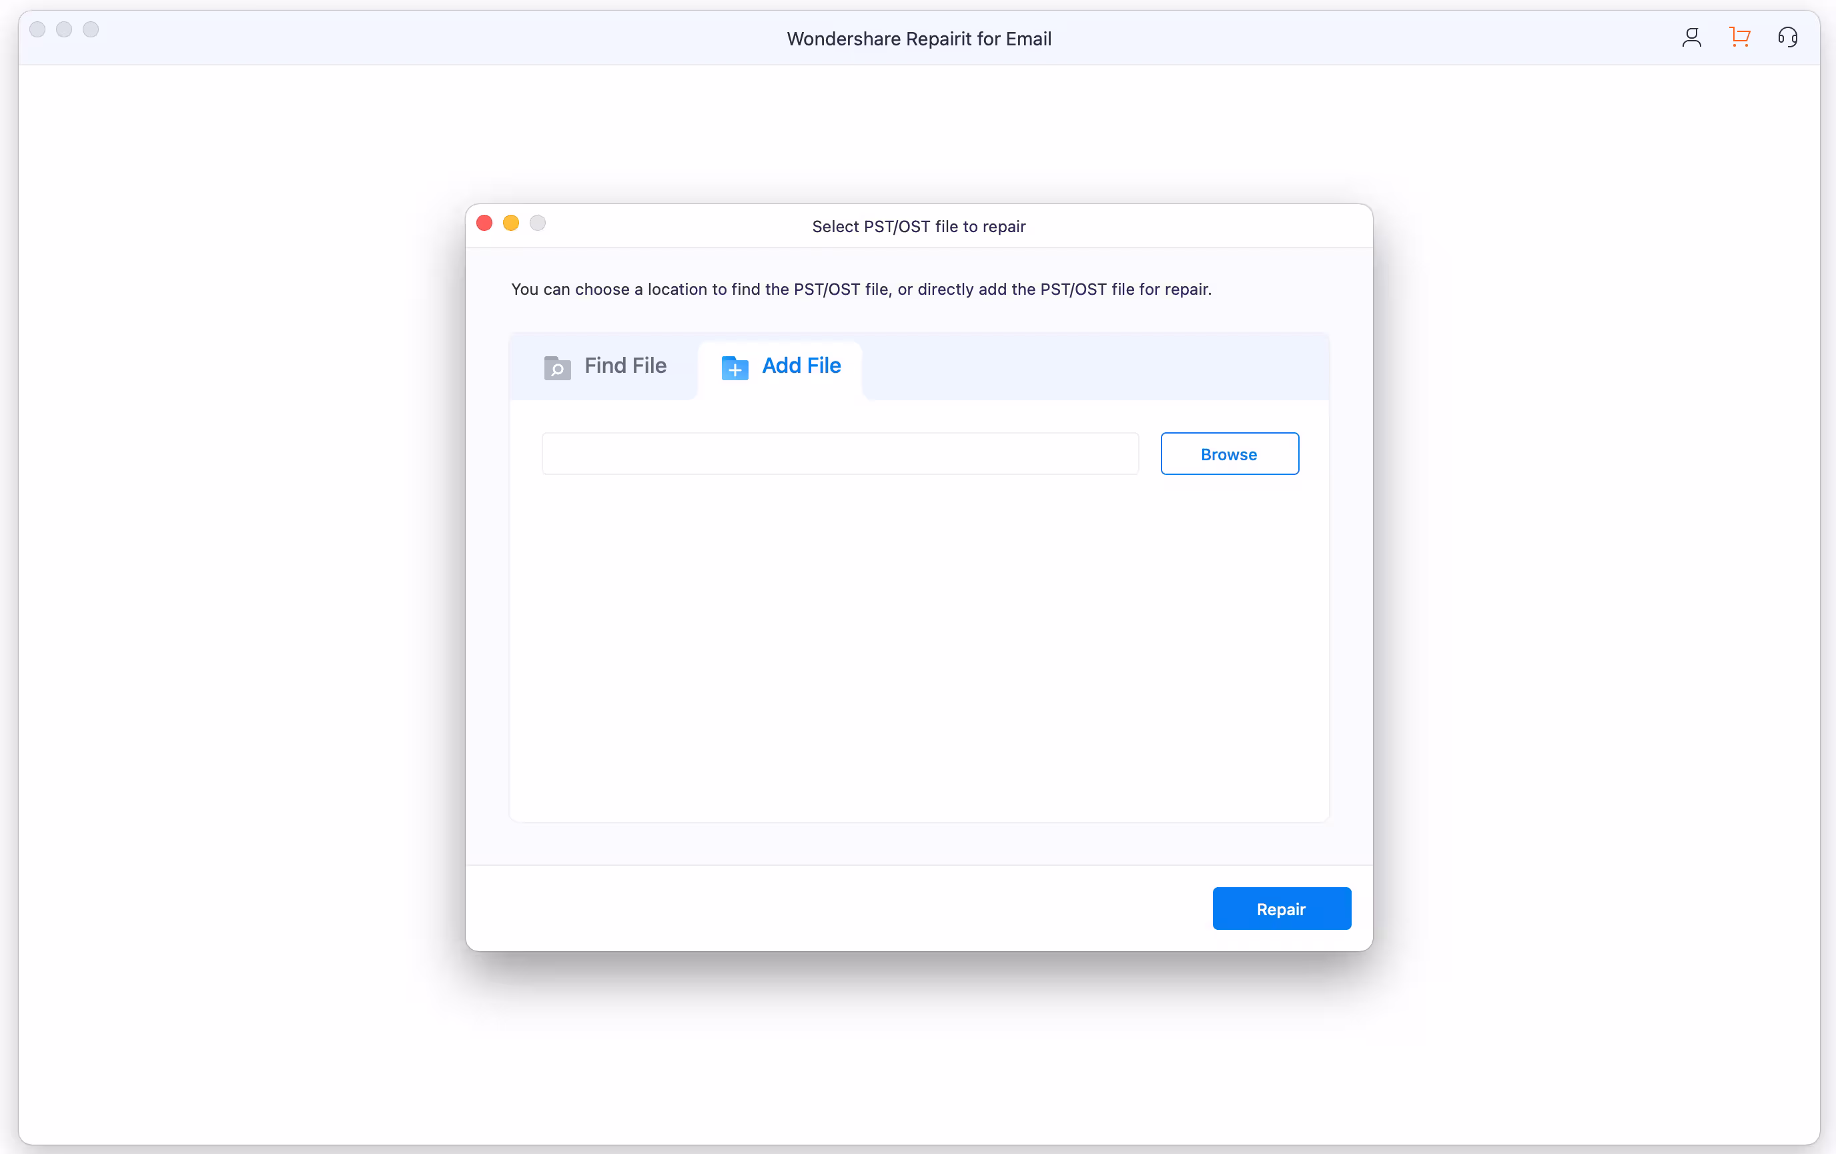Click the empty file path input field

coord(839,454)
